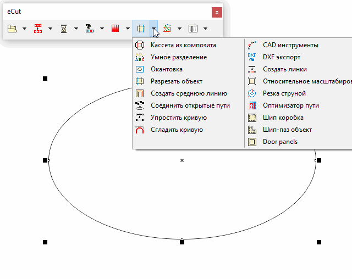Image resolution: width=352 pixels, height=279 pixels.
Task: Click the Шип-паз объект icon
Action: (x=252, y=130)
